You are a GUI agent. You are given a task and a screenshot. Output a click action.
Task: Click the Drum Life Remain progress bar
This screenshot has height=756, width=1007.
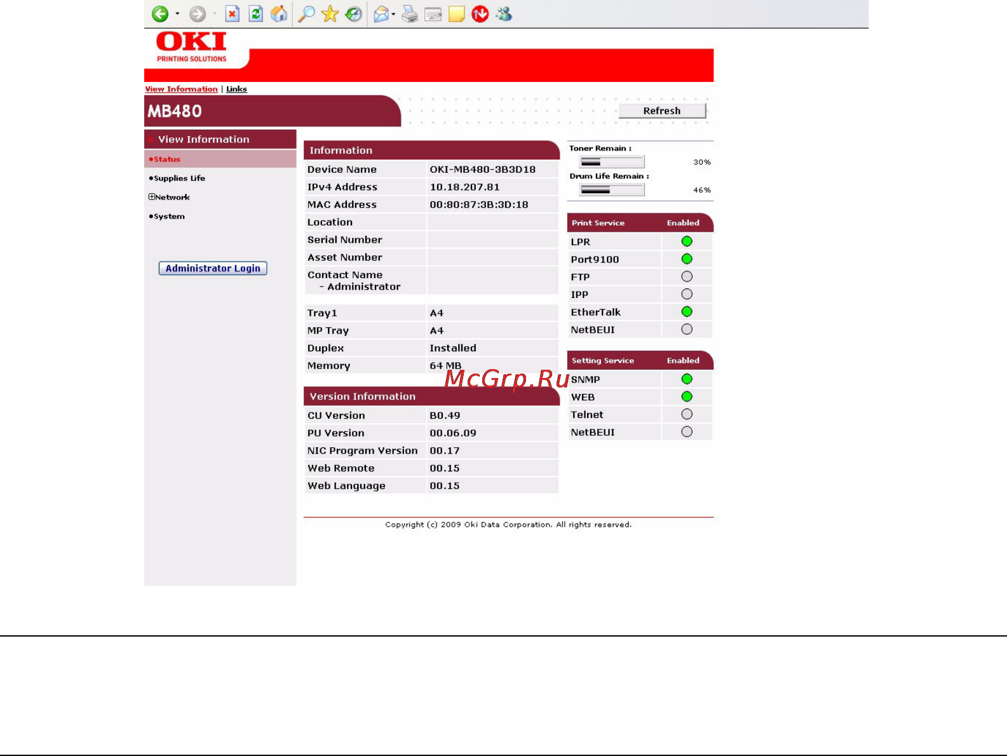tap(612, 190)
